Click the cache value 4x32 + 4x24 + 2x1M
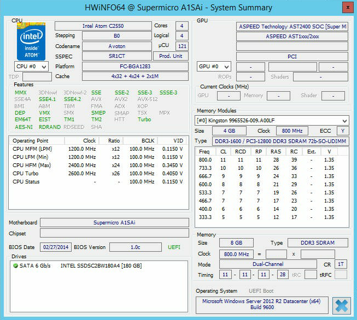 [x=135, y=76]
